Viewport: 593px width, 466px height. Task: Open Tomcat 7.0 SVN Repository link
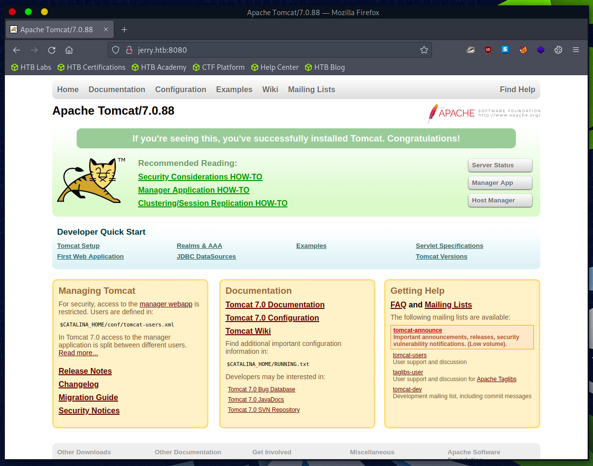click(x=264, y=410)
